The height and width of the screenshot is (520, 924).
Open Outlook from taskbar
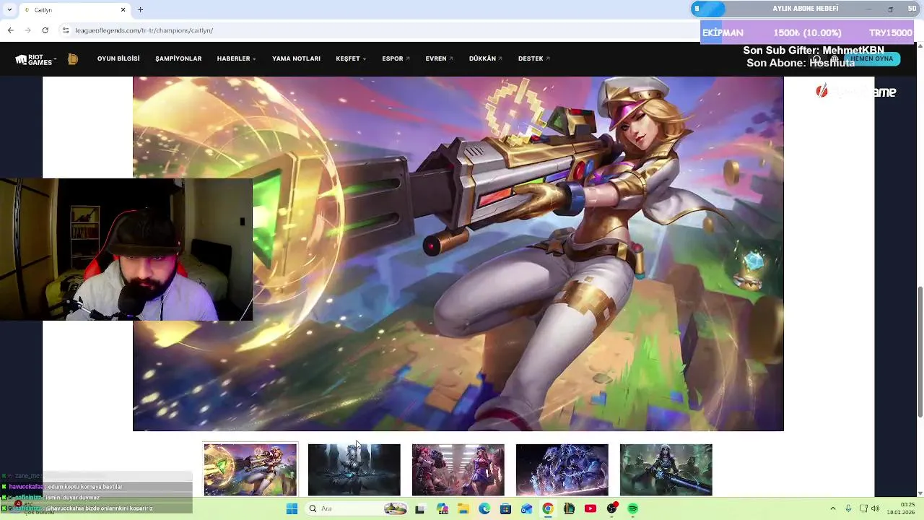pos(527,509)
